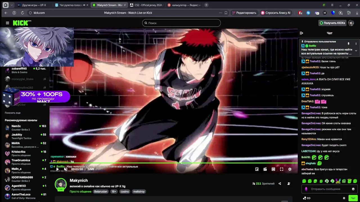Toggle picture-in-picture mini player
Viewport: 360px width, 202px height.
(257, 169)
